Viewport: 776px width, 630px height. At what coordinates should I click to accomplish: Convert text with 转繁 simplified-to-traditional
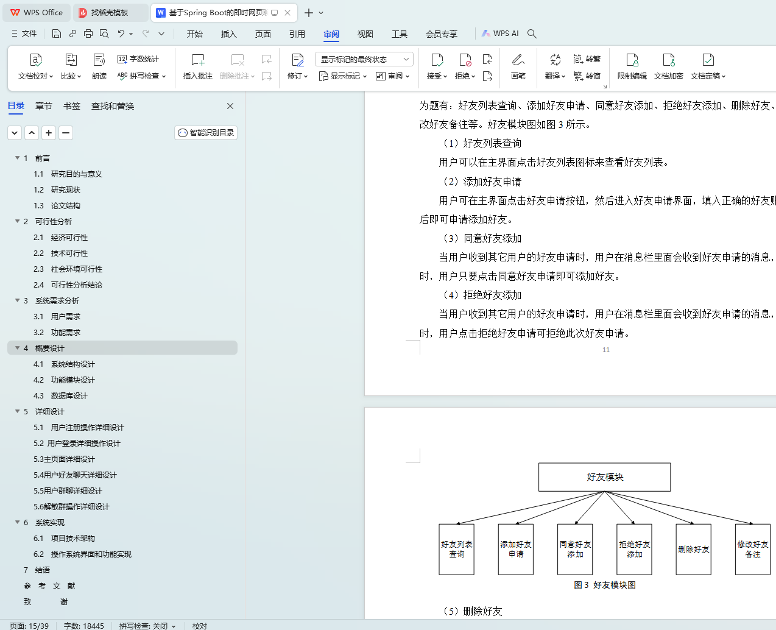tap(587, 59)
